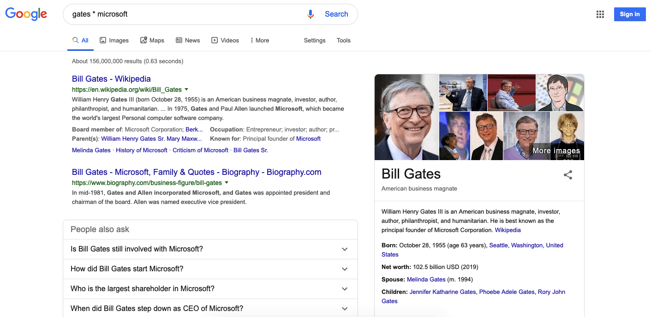The image size is (651, 317).
Task: Click the Google logo
Action: [x=26, y=14]
